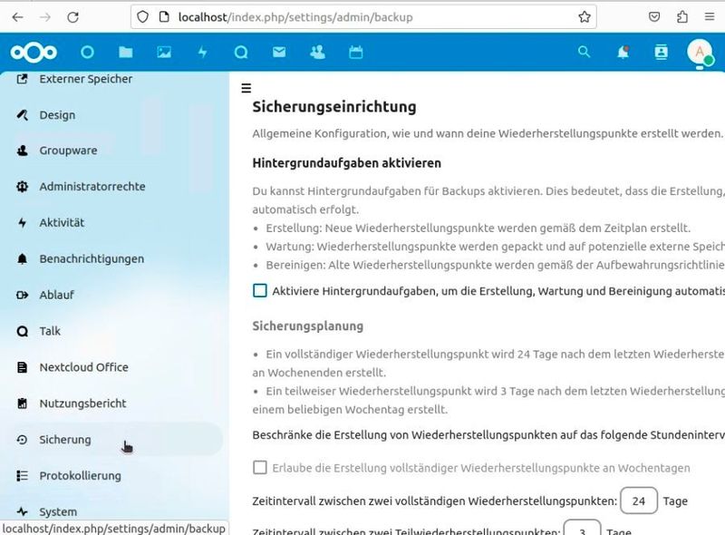725x535 pixels.
Task: Open the Files folder icon
Action: [125, 53]
